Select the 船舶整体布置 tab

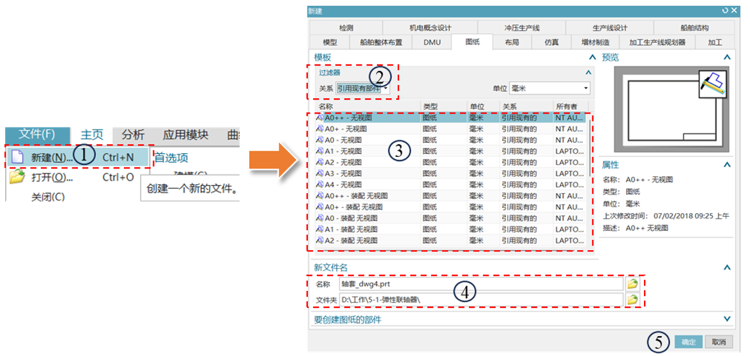pos(381,42)
